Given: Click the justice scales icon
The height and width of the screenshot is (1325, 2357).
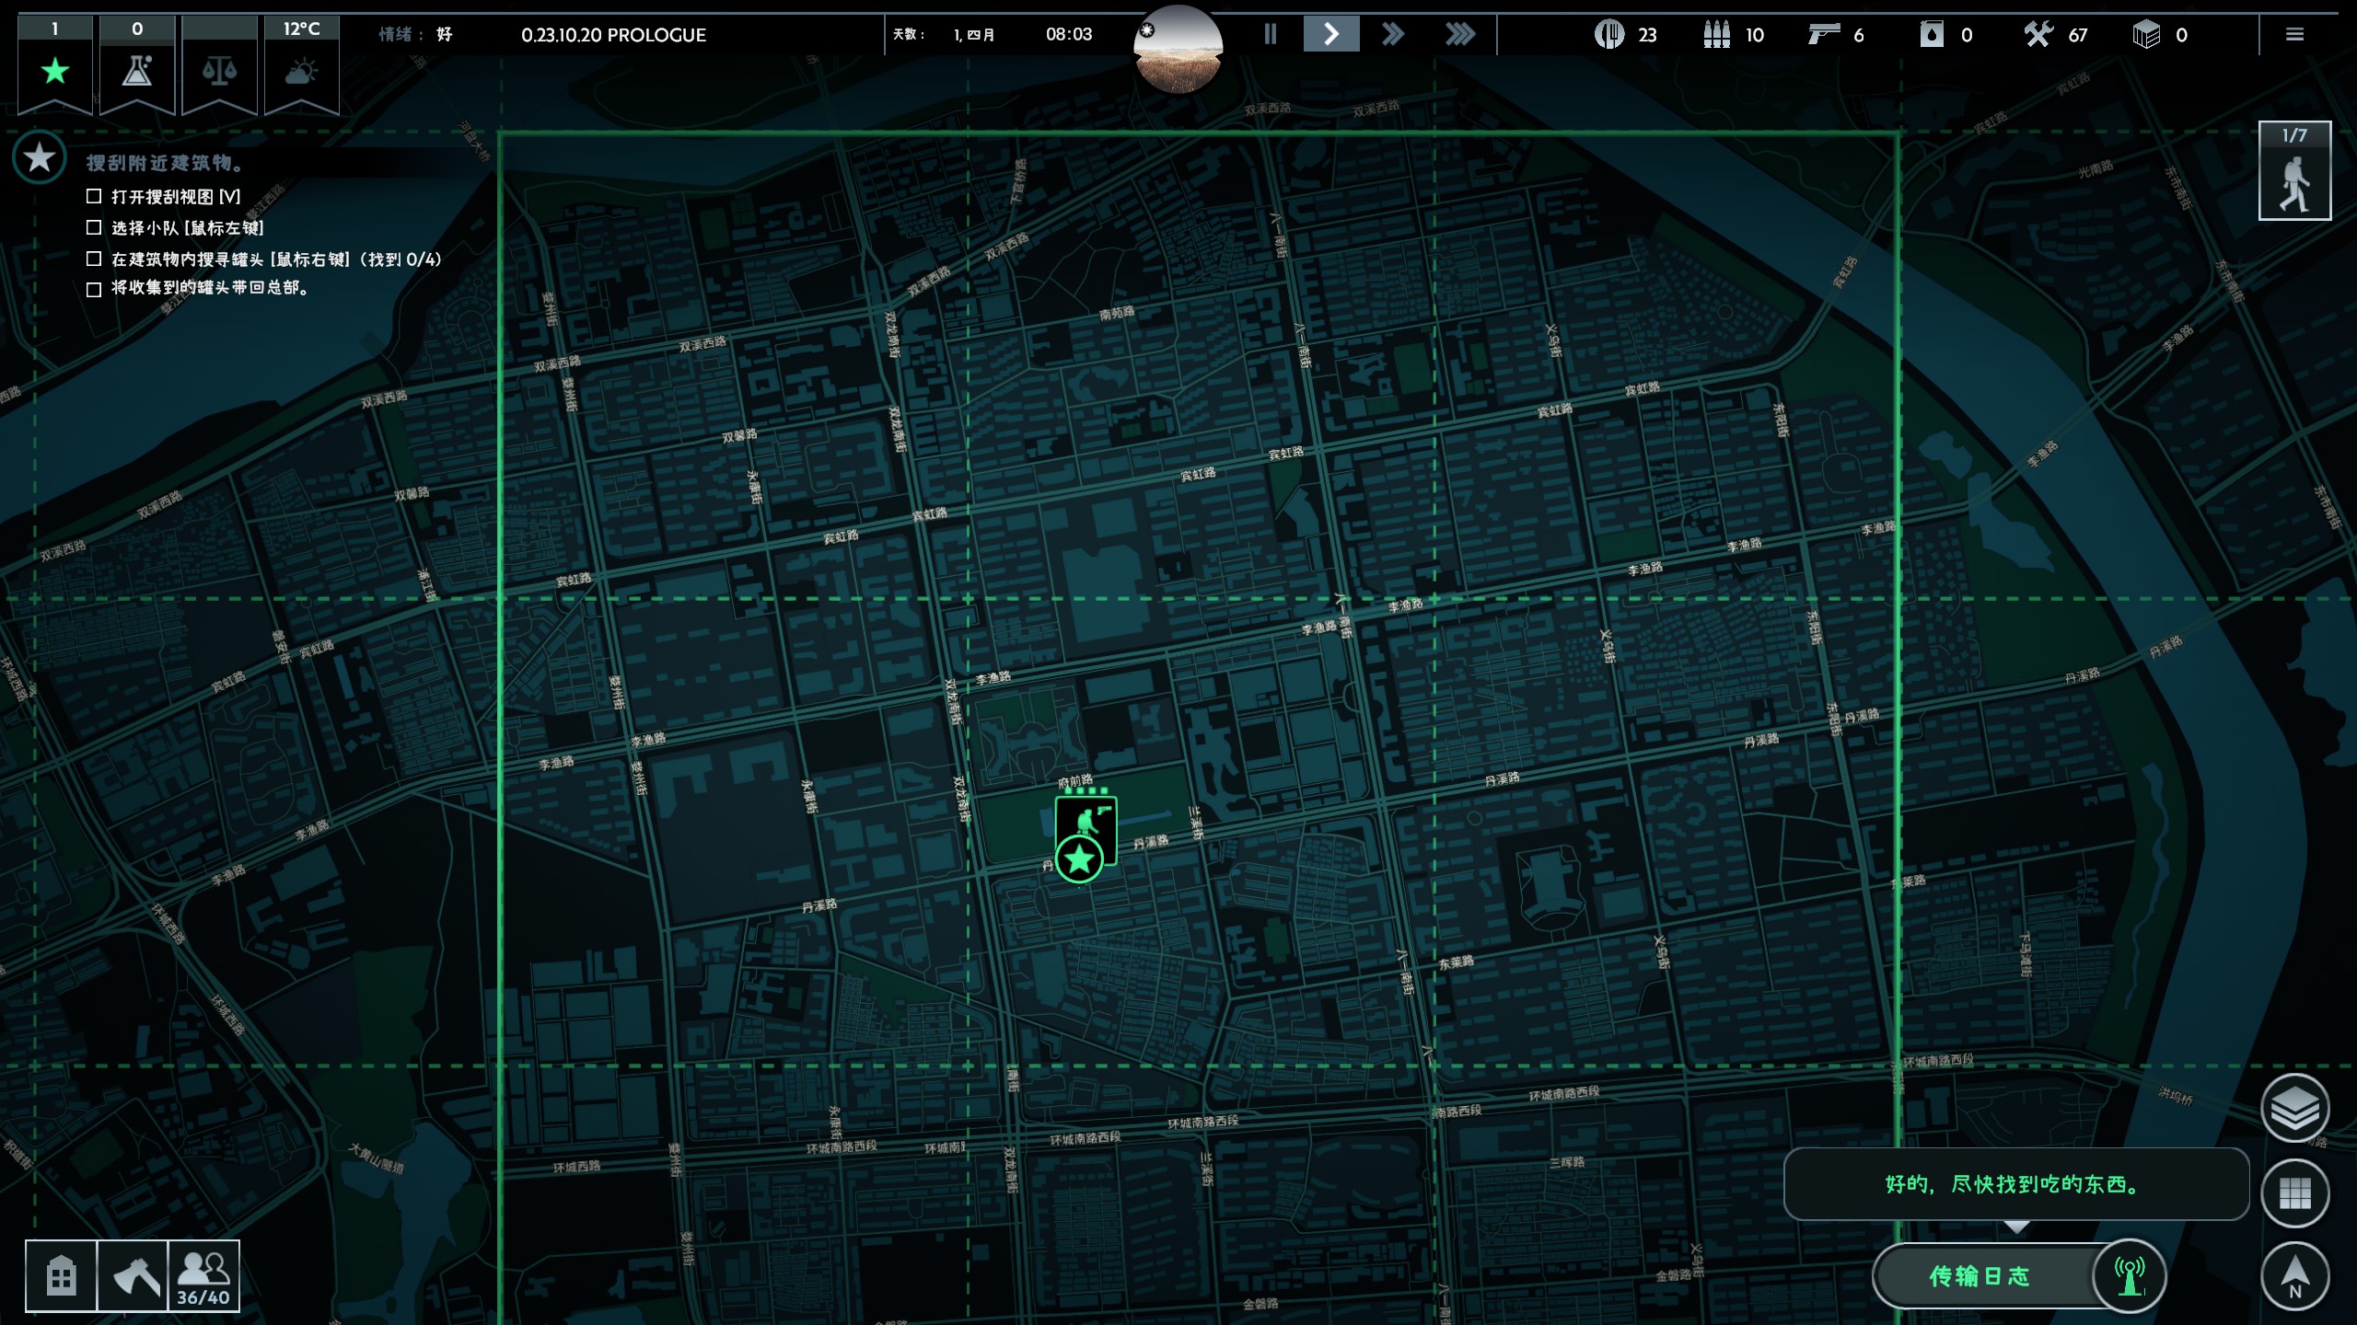Looking at the screenshot, I should click(x=219, y=71).
